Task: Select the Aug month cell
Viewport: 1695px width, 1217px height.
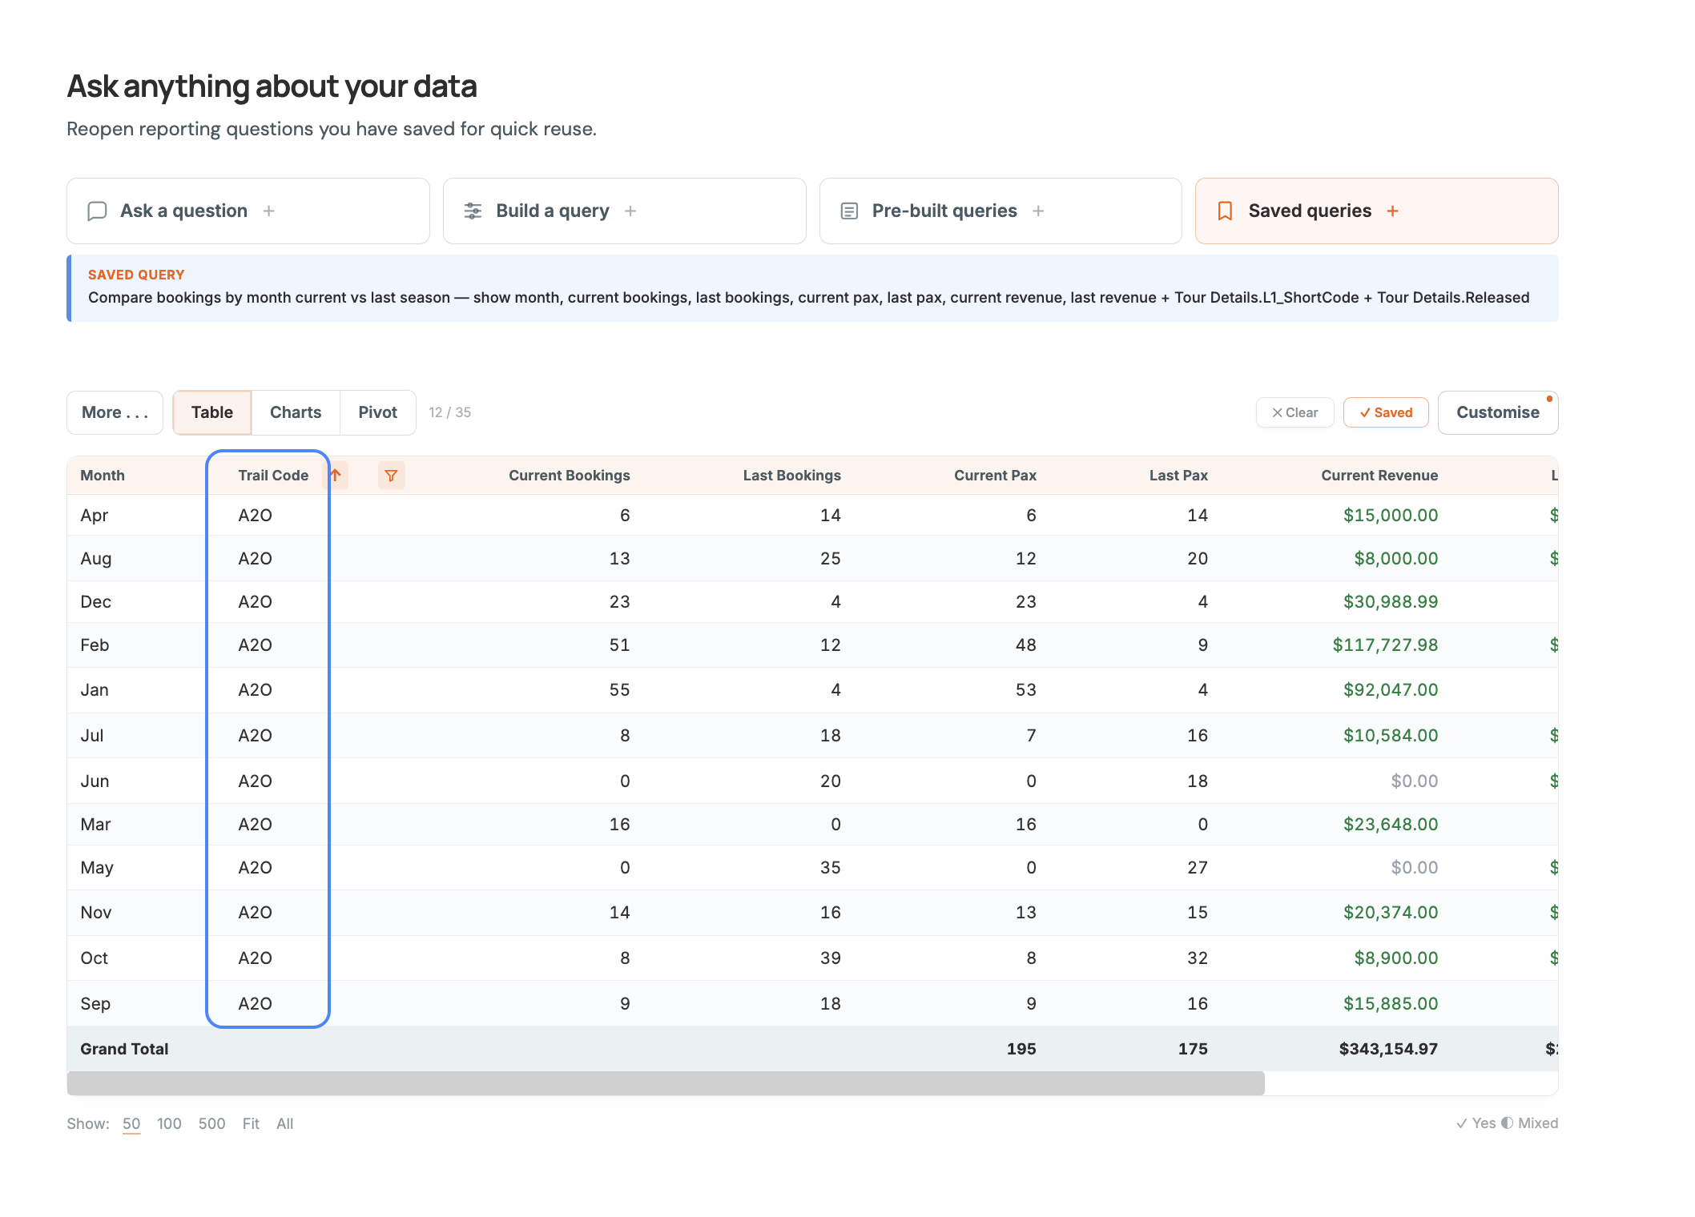Action: (96, 559)
